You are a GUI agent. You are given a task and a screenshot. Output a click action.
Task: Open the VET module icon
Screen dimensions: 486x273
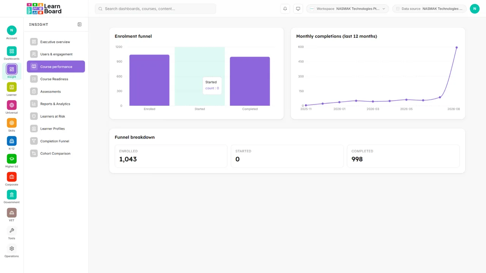11,213
